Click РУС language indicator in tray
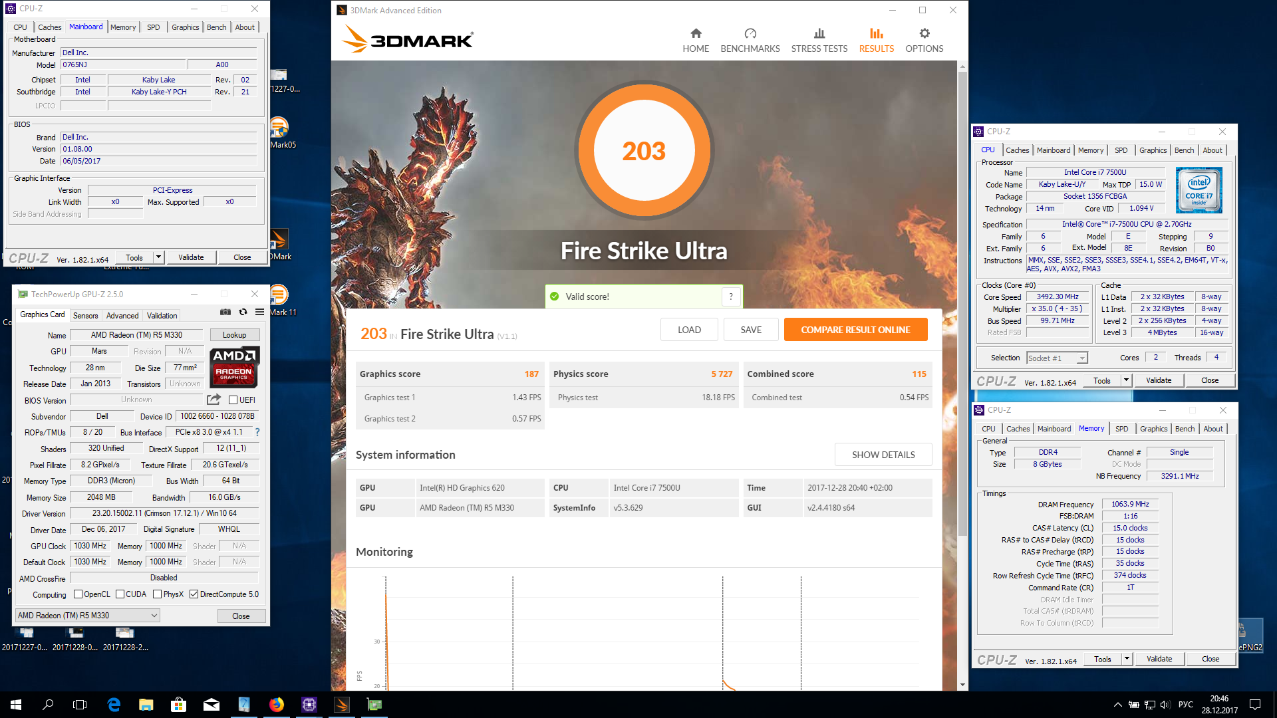The height and width of the screenshot is (718, 1277). 1185,705
